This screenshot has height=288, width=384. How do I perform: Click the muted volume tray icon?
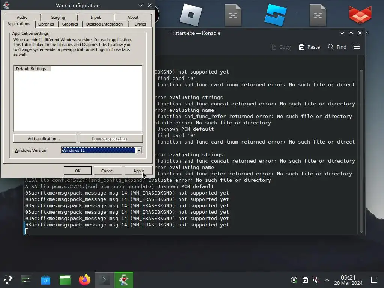pyautogui.click(x=316, y=279)
